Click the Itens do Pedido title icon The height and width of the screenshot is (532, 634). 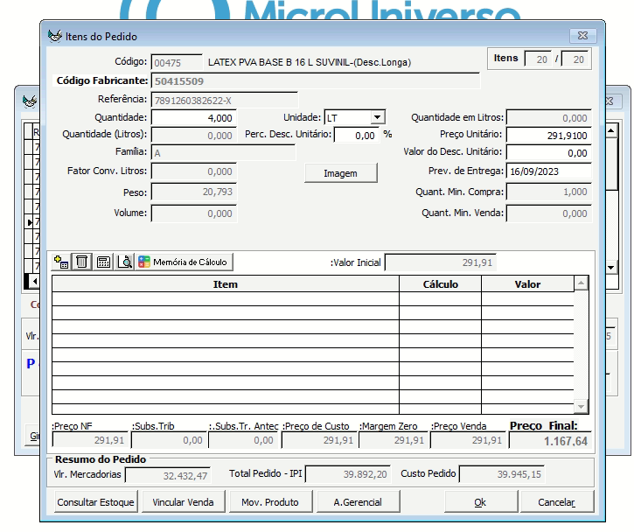coord(55,36)
